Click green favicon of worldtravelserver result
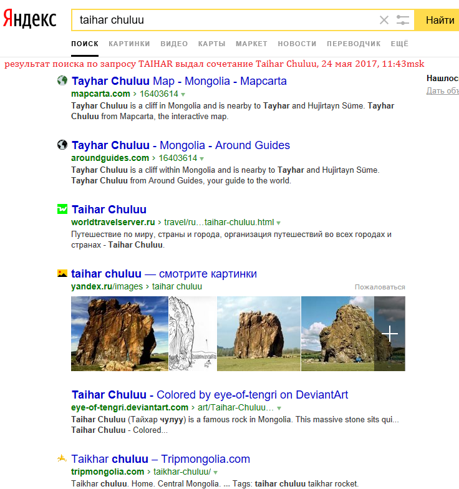The height and width of the screenshot is (489, 459). [62, 209]
